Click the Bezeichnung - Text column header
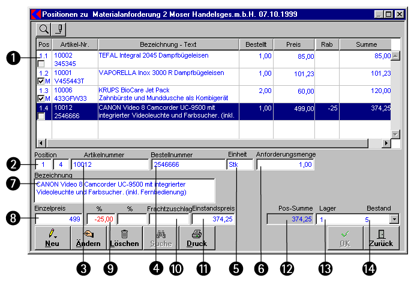 click(168, 44)
